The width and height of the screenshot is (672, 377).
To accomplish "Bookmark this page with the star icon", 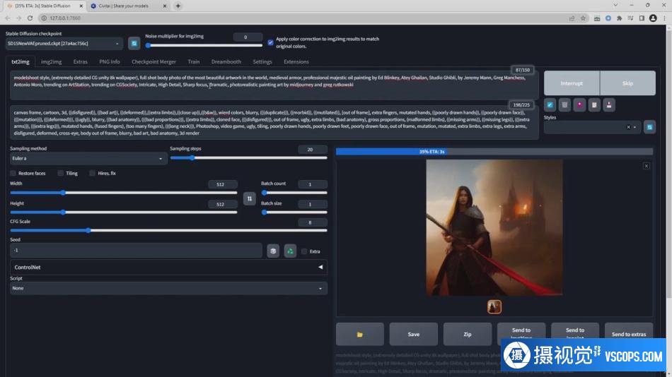I will pyautogui.click(x=583, y=18).
